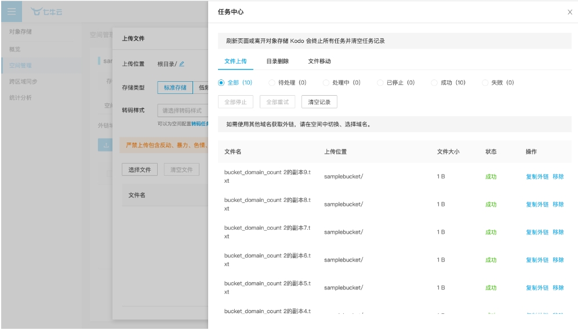Select the 处理中 (0) radio filter
The image size is (578, 330).
tap(341, 82)
